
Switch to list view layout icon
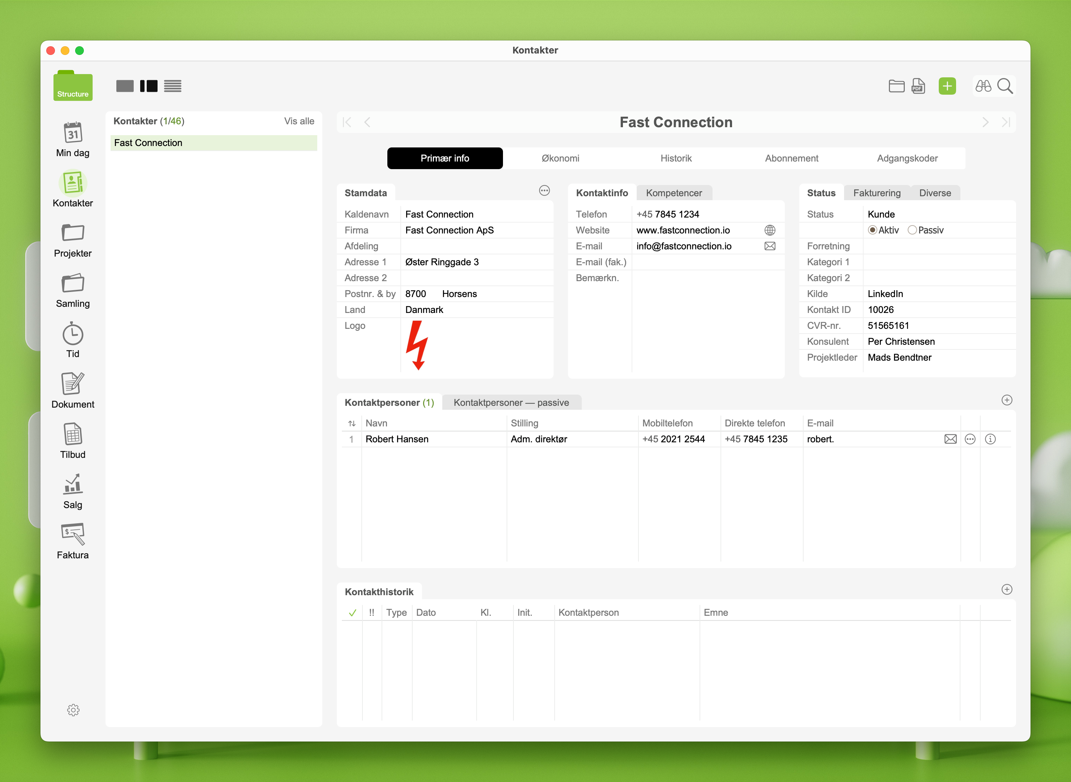pyautogui.click(x=173, y=86)
